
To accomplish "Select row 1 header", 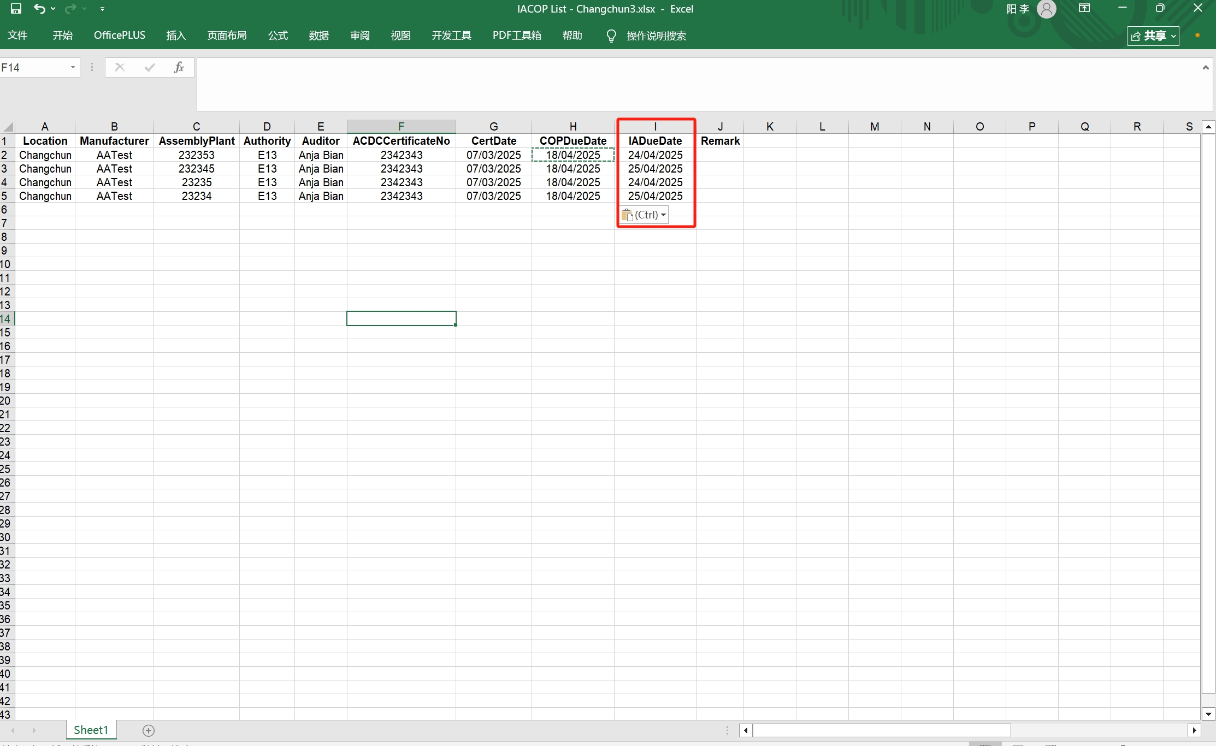I will coord(7,141).
